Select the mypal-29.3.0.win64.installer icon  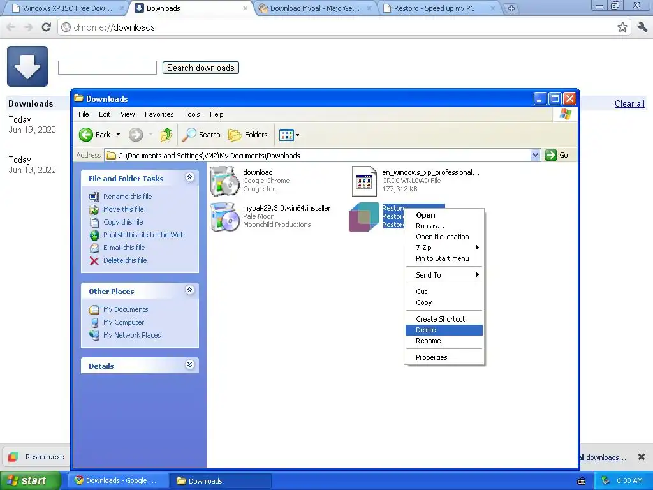[x=225, y=217]
